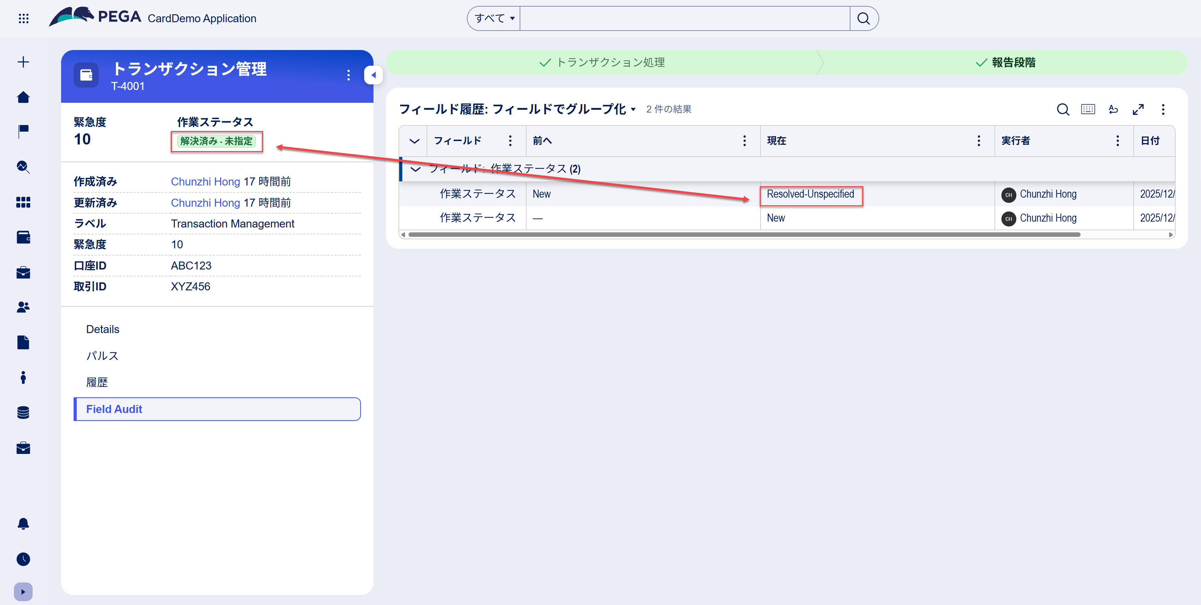Click the wallet card icon in the navigation
This screenshot has height=605, width=1201.
point(23,237)
